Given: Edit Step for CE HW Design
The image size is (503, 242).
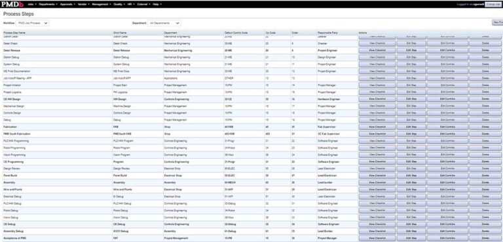Looking at the screenshot, I should tap(411, 99).
